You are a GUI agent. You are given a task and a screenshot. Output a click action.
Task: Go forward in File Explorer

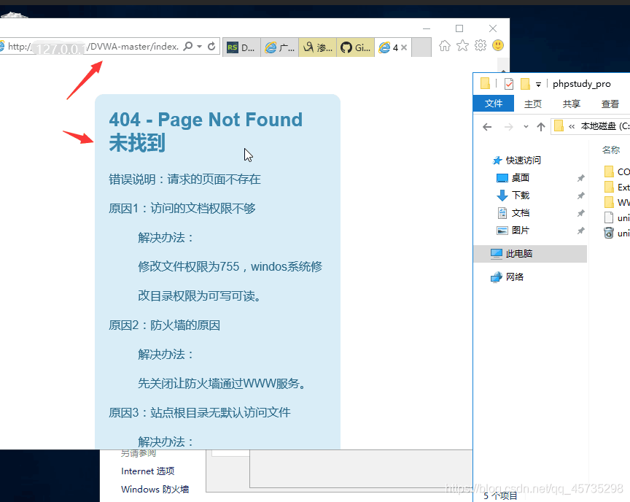click(509, 127)
